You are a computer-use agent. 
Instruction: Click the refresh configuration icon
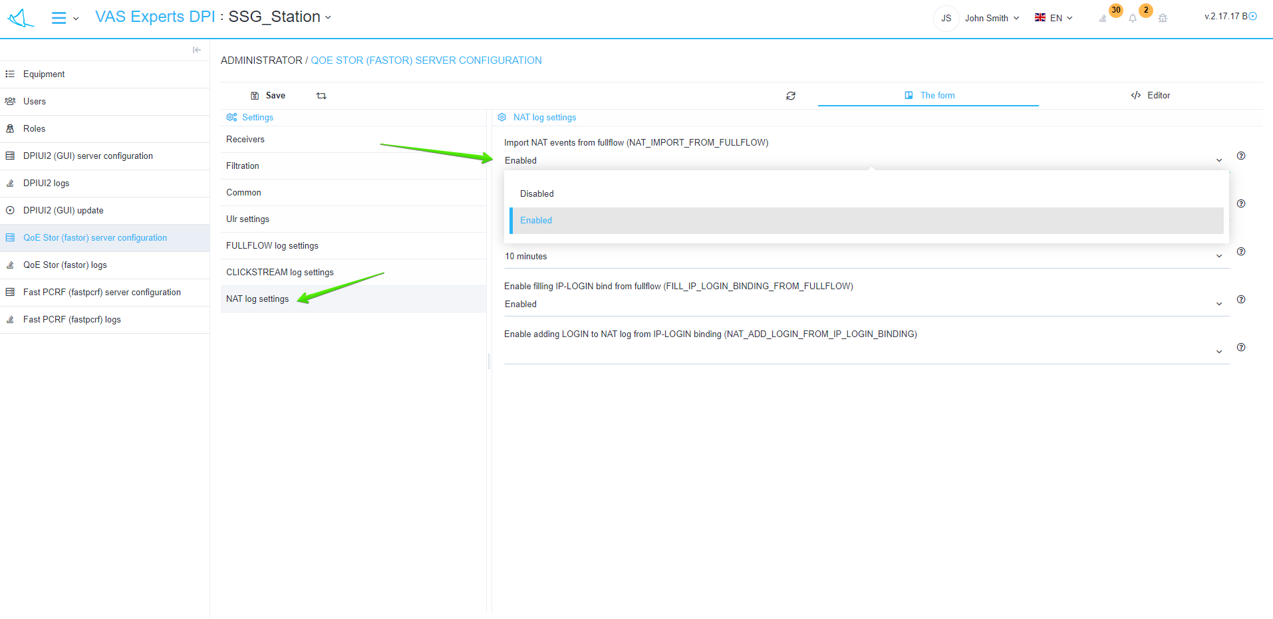point(791,96)
